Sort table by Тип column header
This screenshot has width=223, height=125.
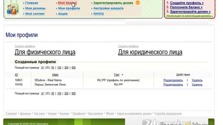click(x=117, y=75)
